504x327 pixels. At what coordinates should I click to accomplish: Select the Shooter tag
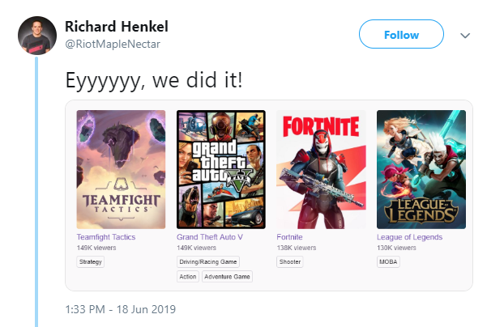(x=290, y=262)
